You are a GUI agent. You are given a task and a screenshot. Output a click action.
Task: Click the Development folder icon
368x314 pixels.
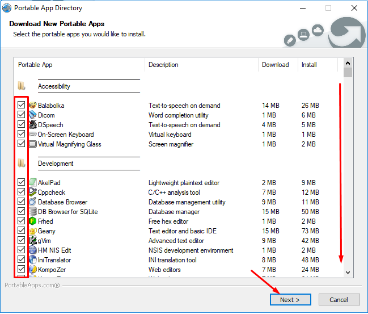pyautogui.click(x=22, y=163)
